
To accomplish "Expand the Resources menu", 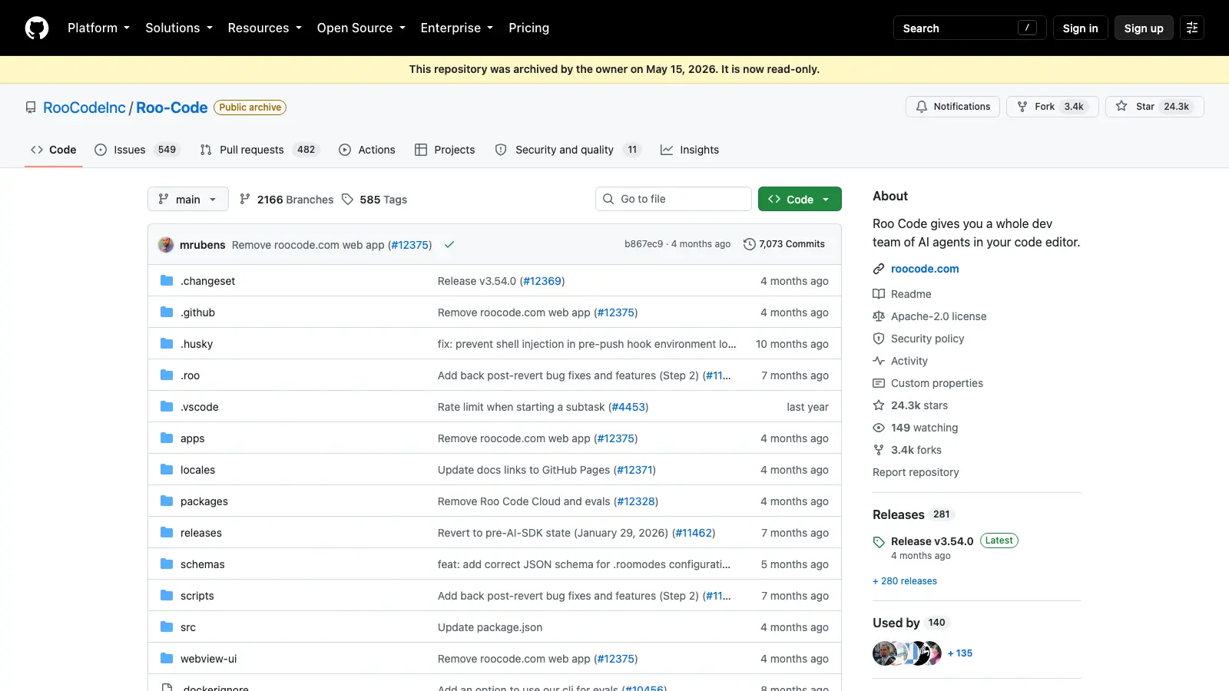I will [264, 28].
